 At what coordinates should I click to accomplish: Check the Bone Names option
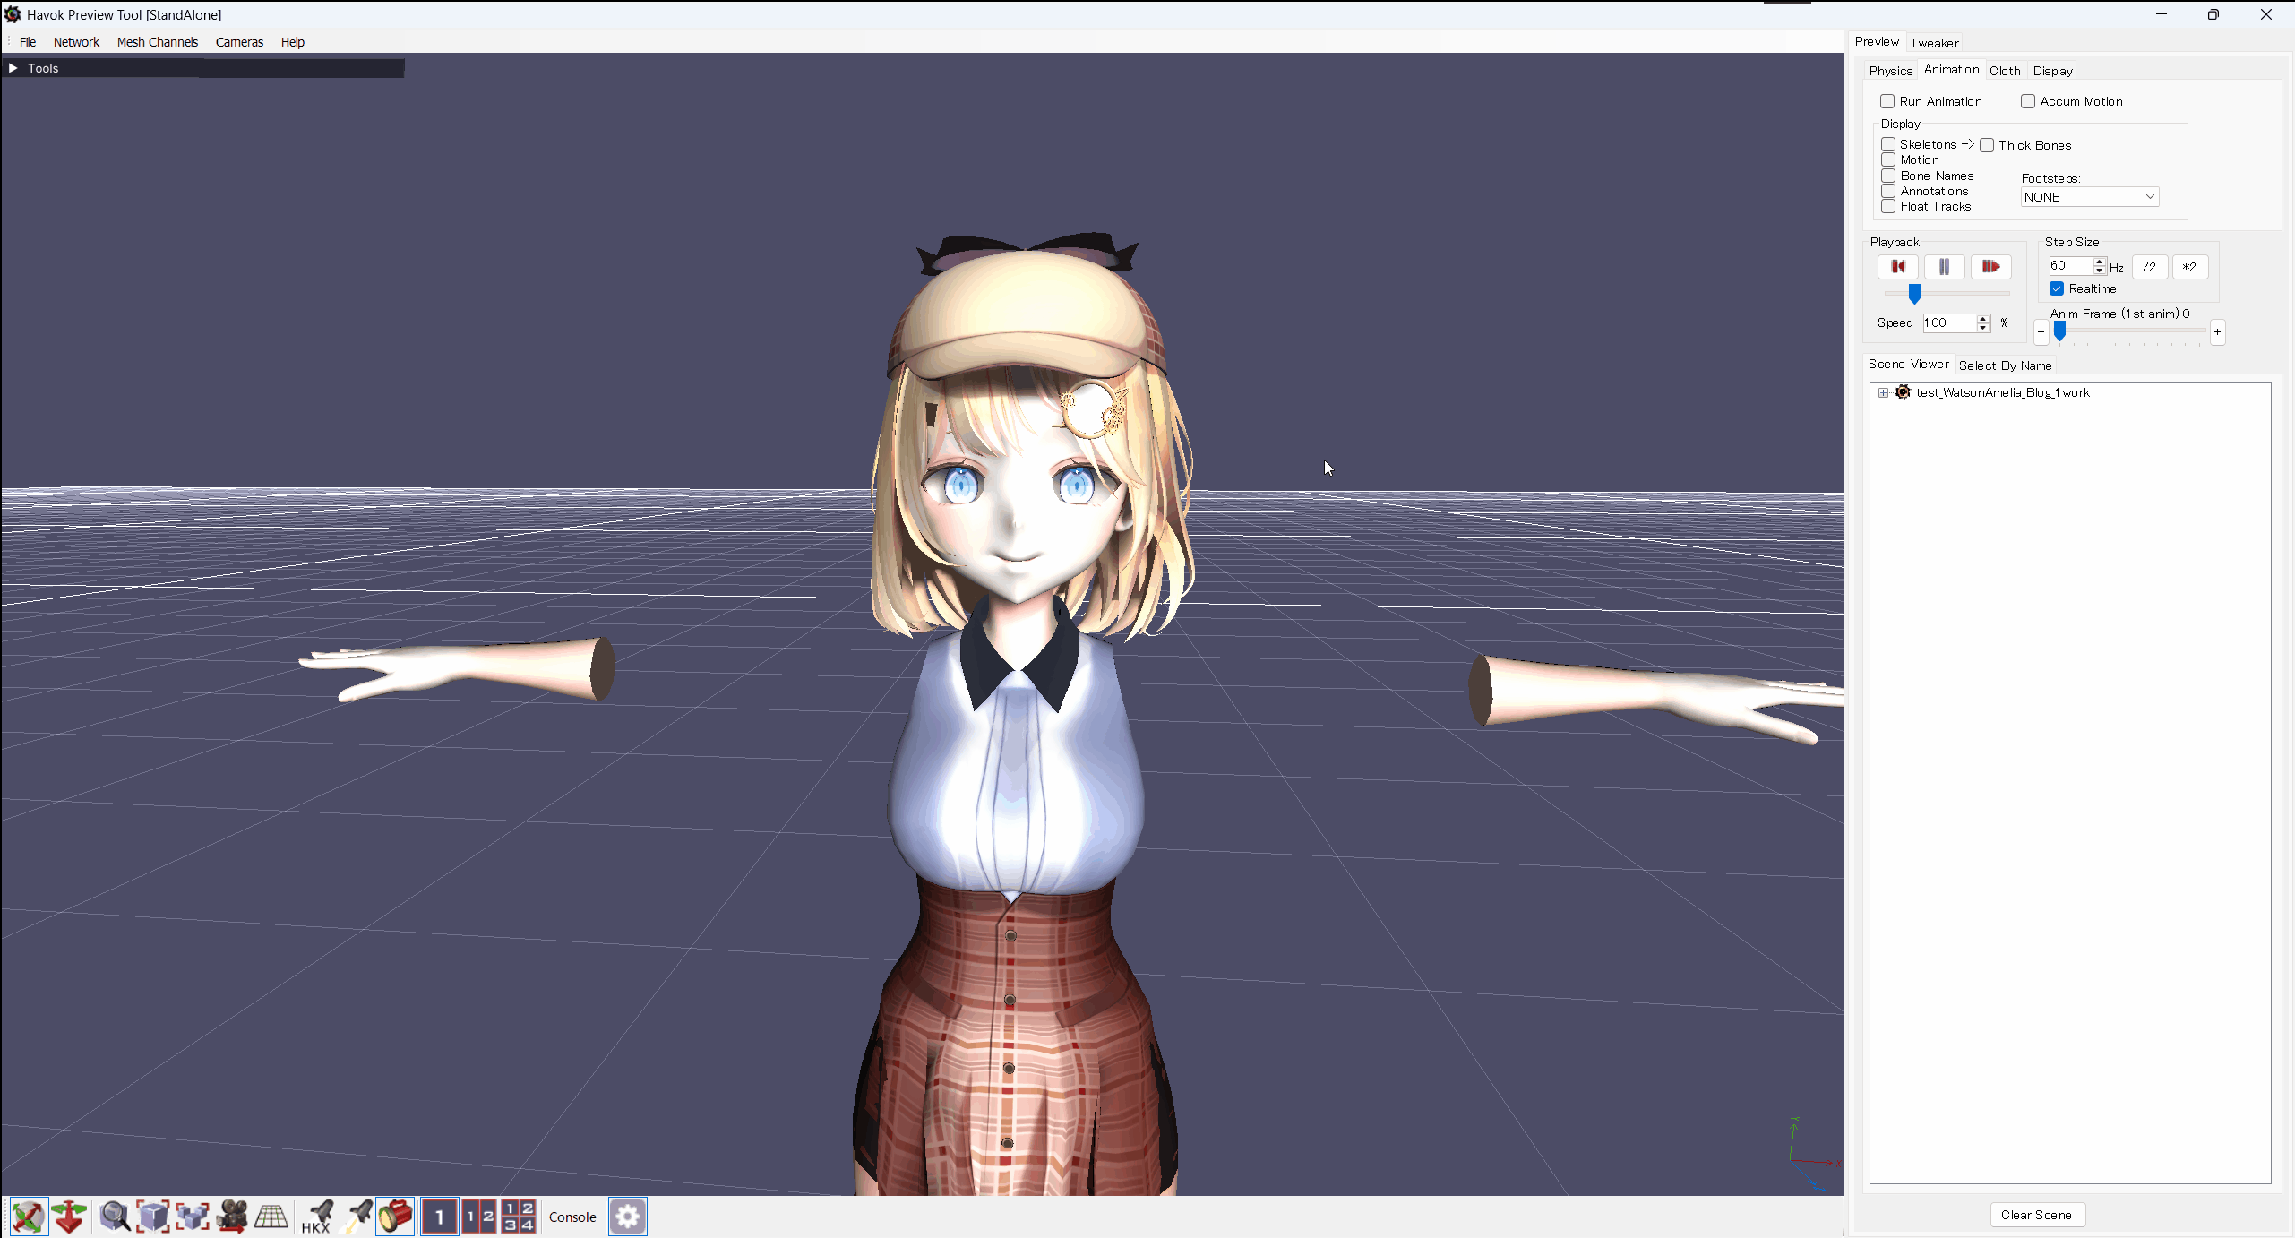(1888, 176)
